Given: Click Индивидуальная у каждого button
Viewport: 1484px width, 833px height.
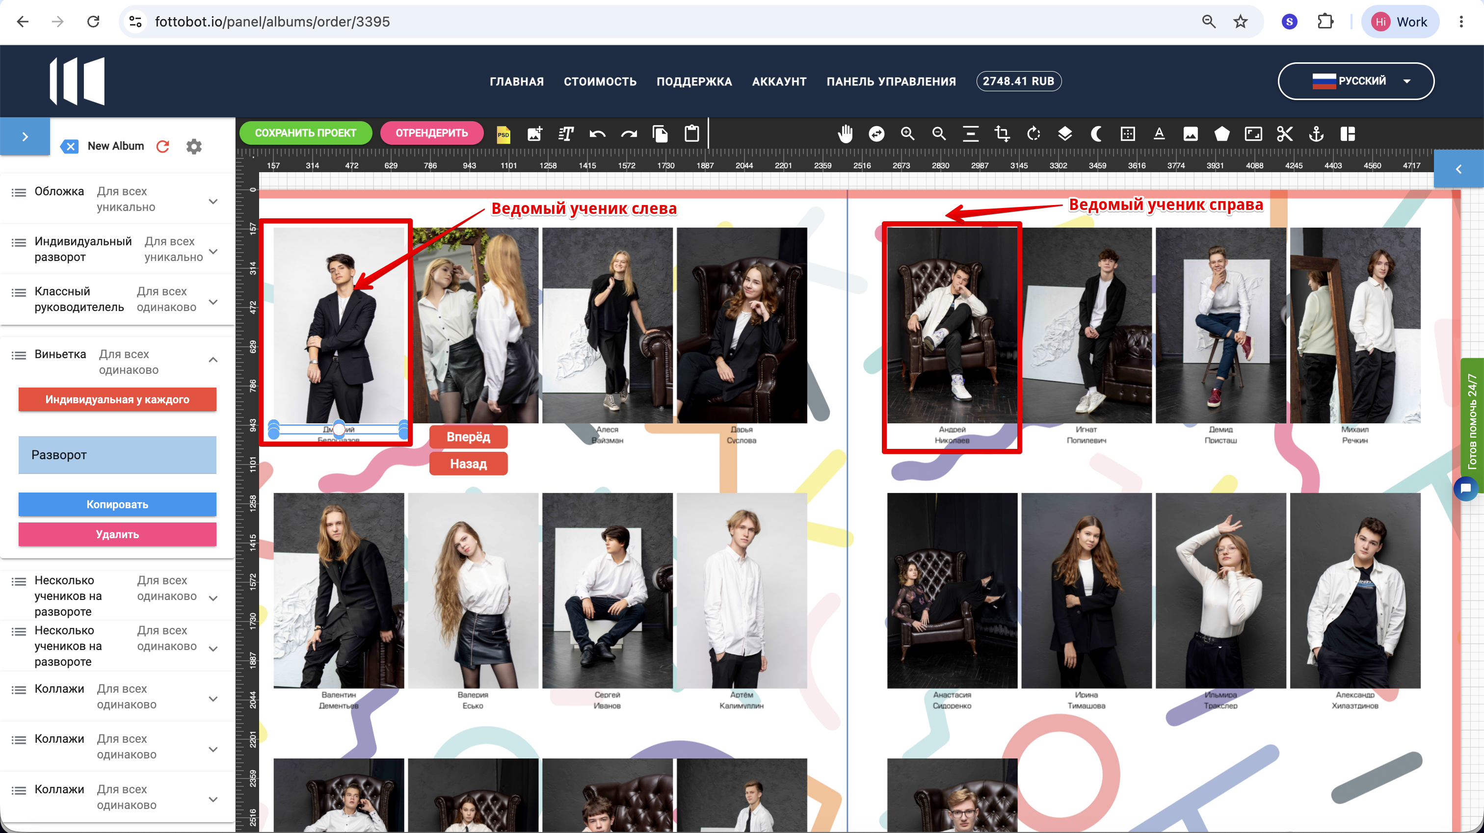Looking at the screenshot, I should click(x=117, y=399).
